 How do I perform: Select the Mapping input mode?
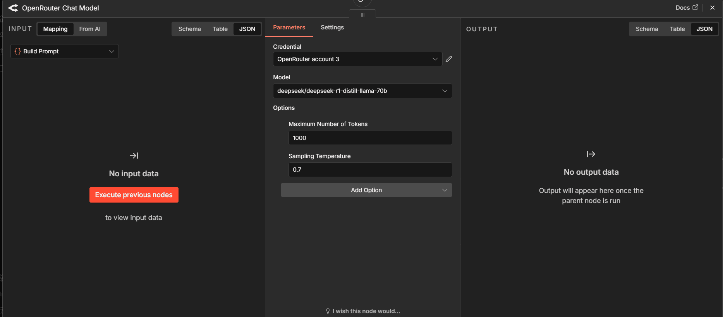tap(55, 29)
